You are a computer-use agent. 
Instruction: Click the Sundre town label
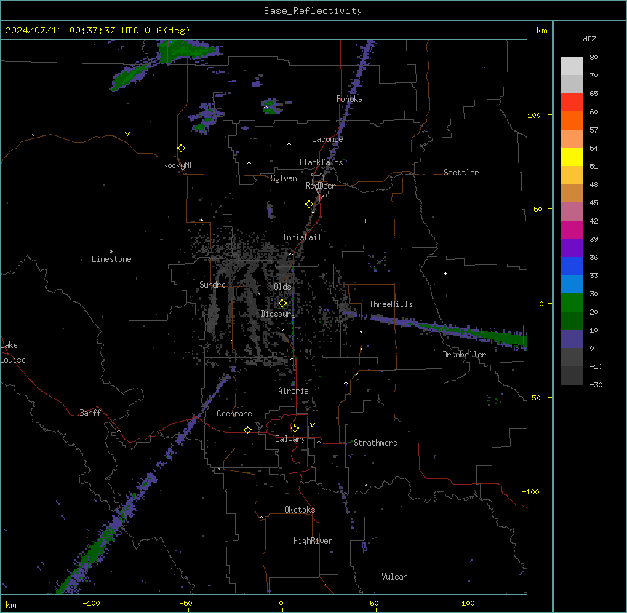tap(212, 285)
